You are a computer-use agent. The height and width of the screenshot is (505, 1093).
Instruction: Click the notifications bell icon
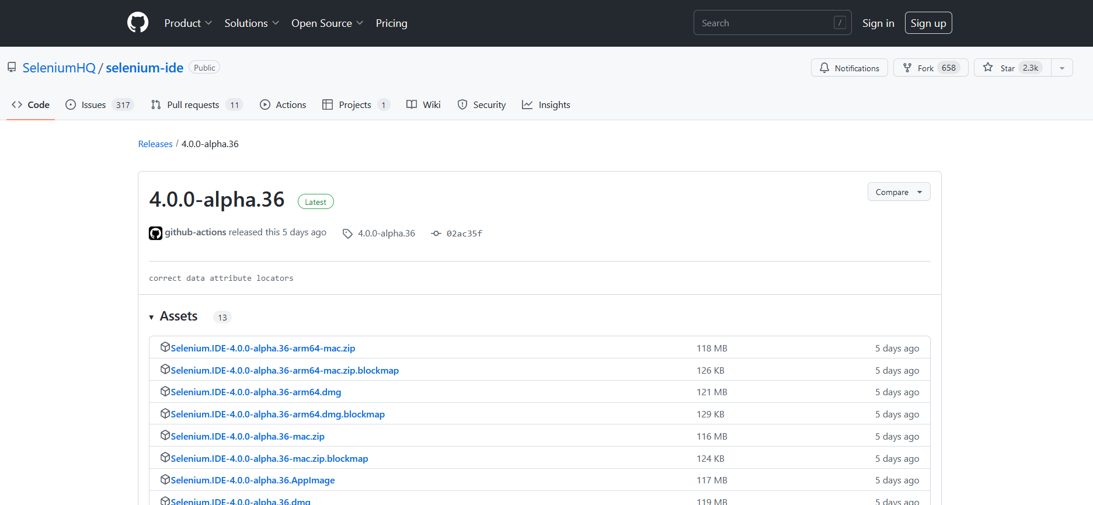(824, 68)
